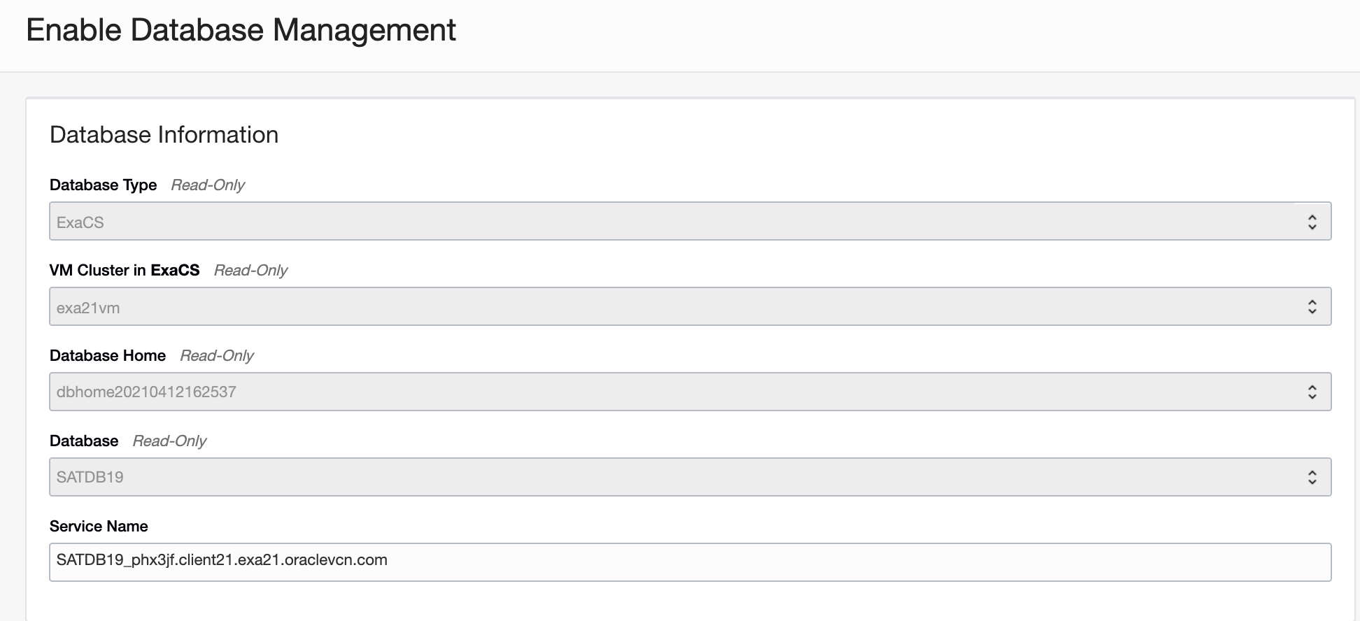Click the bold Database field label
This screenshot has height=621, width=1360.
(x=84, y=441)
